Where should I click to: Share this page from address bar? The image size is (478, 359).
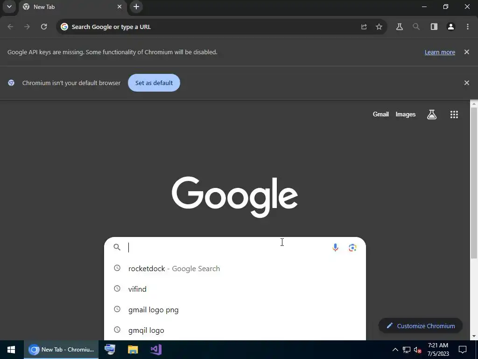tap(364, 27)
